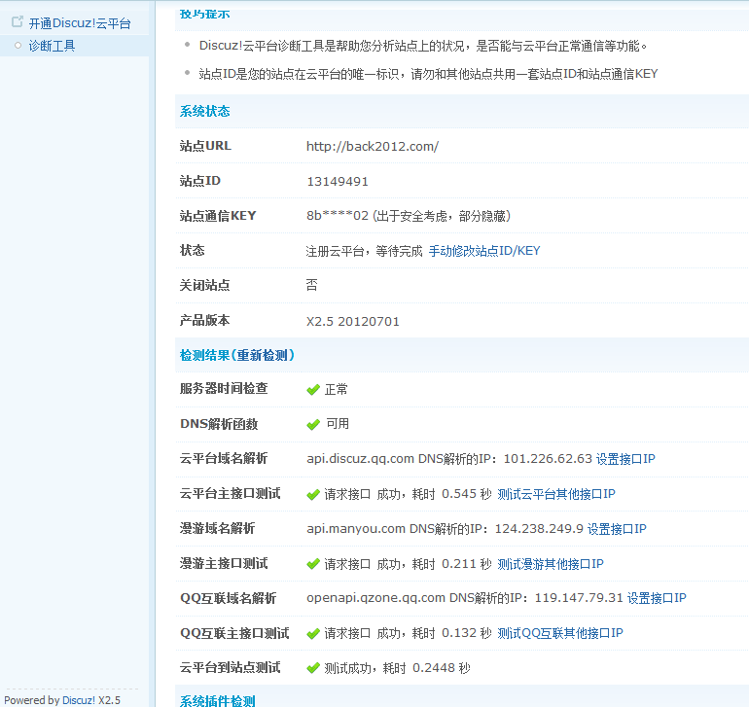Click 重新检测 in the 检测结果 header
This screenshot has height=707, width=749.
[264, 355]
